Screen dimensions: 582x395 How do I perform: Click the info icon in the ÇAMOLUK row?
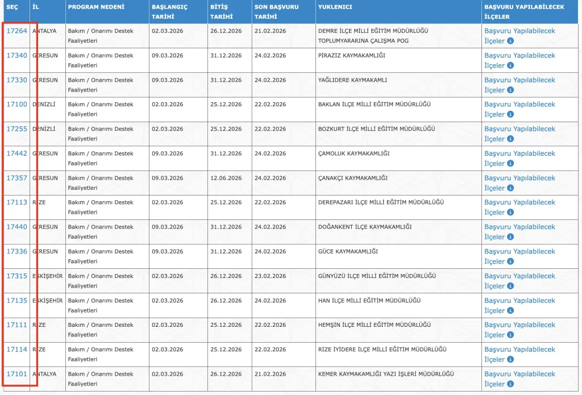[x=510, y=163]
